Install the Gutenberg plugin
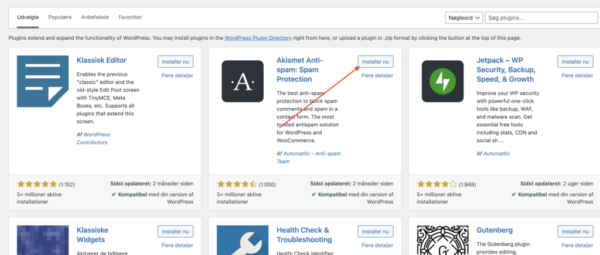The width and height of the screenshot is (600, 255). [575, 232]
